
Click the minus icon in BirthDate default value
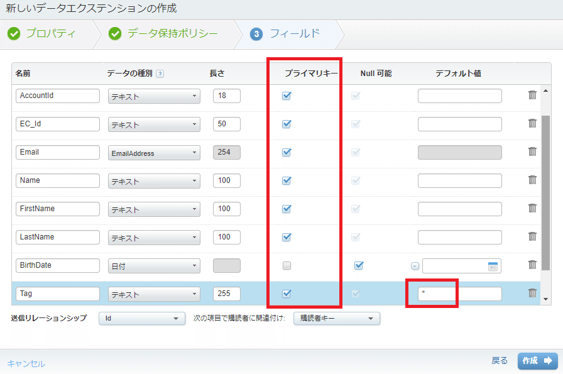tap(415, 267)
